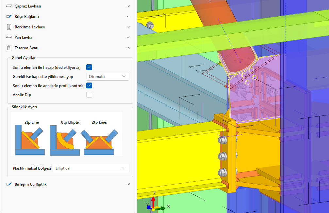Toggle Sonlu eleman ile analizde profil kontrolü
This screenshot has height=213, width=329.
[89, 85]
